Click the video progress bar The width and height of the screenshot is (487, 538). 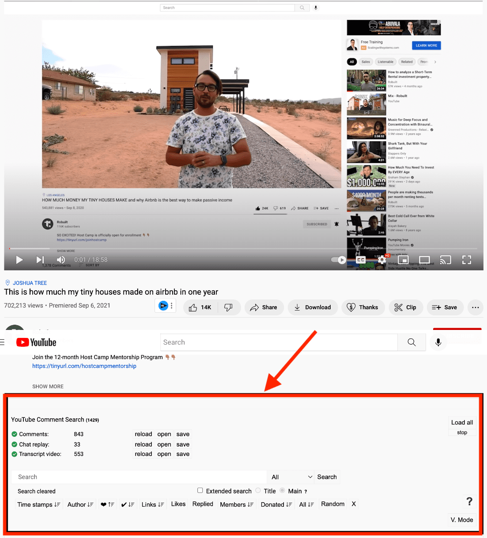pyautogui.click(x=177, y=250)
